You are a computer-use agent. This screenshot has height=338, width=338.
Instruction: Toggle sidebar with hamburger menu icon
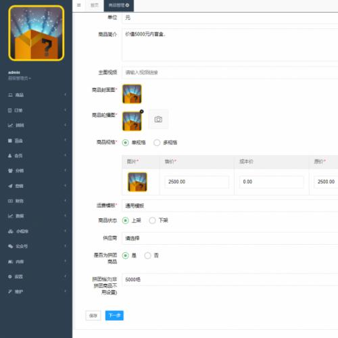pyautogui.click(x=78, y=5)
